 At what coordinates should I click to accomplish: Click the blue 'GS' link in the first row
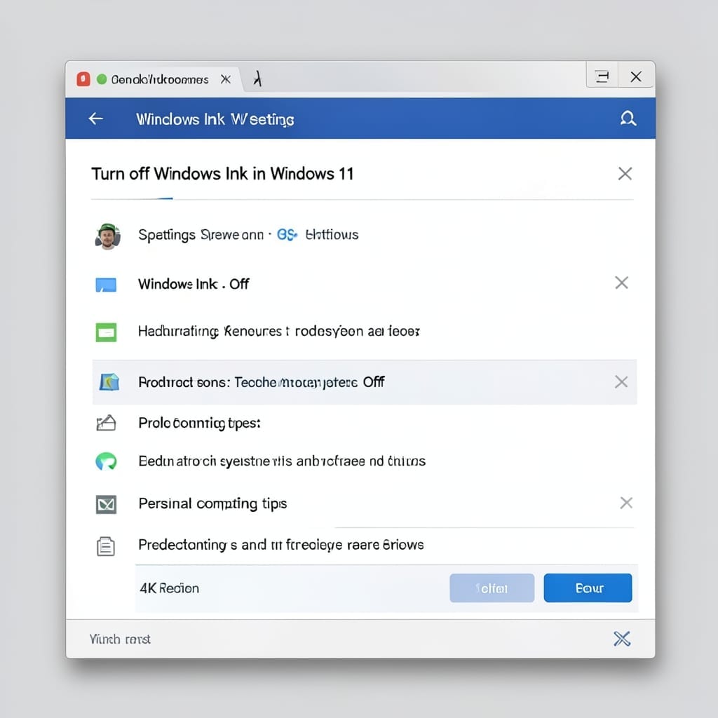click(x=287, y=235)
